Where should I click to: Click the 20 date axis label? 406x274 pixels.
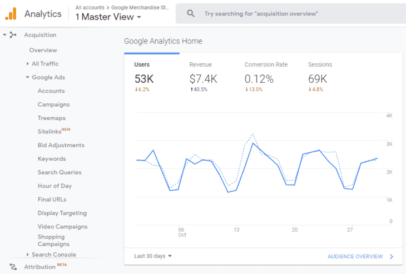coord(295,230)
